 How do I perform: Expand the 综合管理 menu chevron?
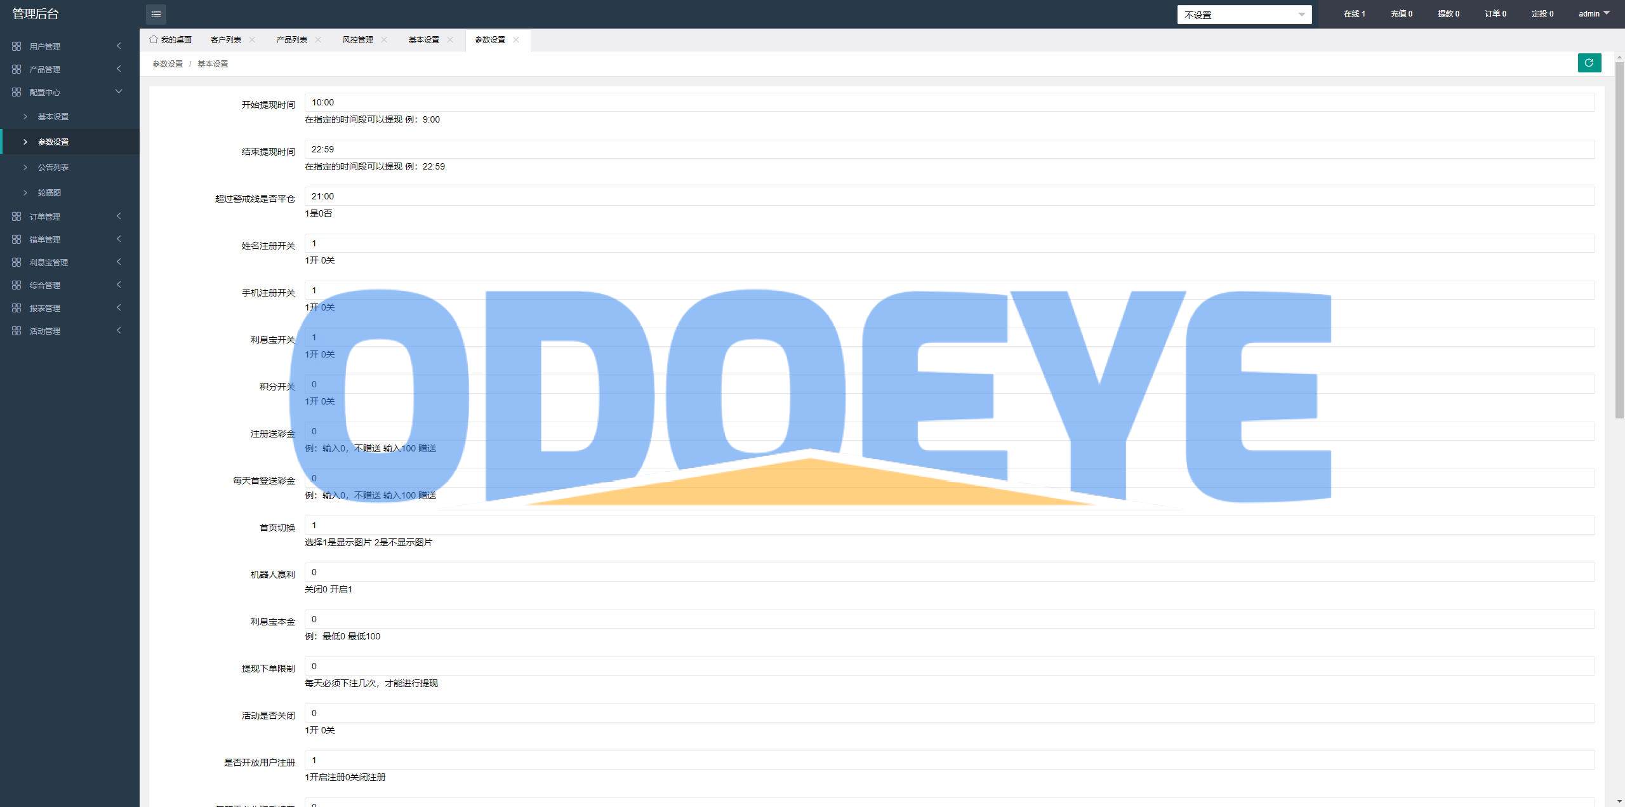[x=119, y=284]
